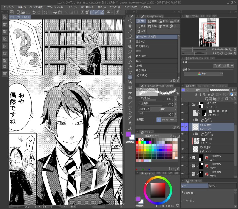Open layer blending mode 通常 dropdown
Screen dimensions: 238x209
pyautogui.click(x=199, y=90)
